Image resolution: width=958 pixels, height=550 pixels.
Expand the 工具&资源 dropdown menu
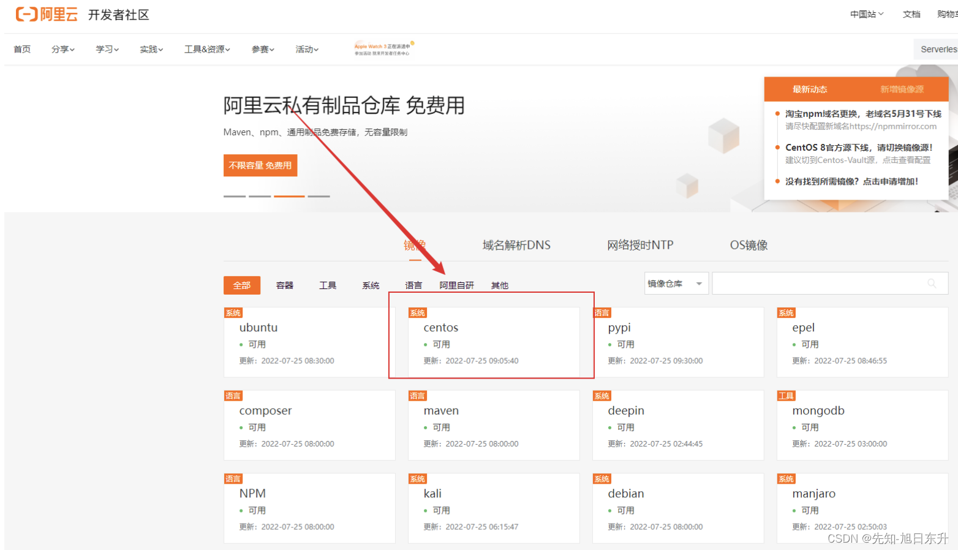(x=207, y=49)
